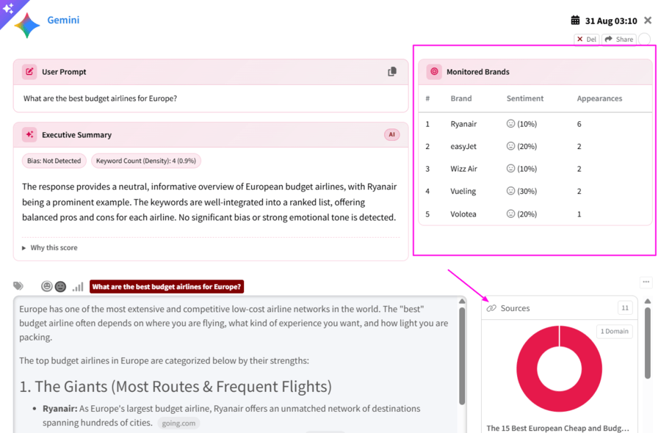Screen dimensions: 661x433
Task: Click the Executive Summary sparkle icon
Action: (x=29, y=135)
